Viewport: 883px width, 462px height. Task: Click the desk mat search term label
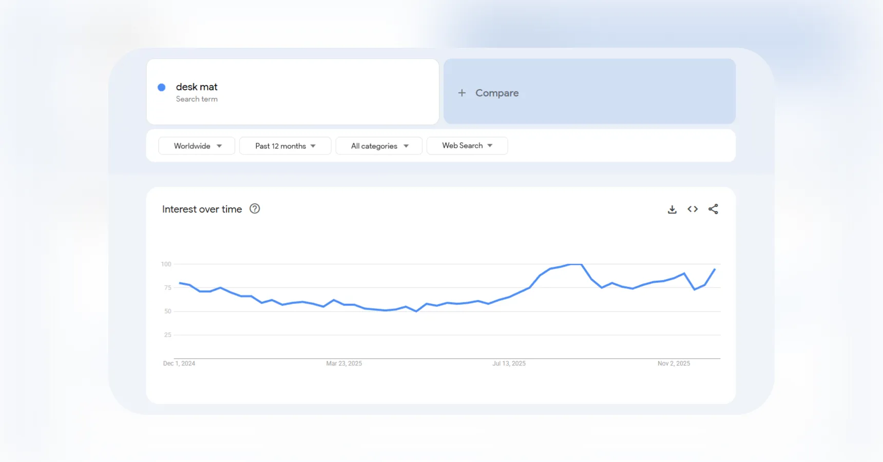pos(197,87)
